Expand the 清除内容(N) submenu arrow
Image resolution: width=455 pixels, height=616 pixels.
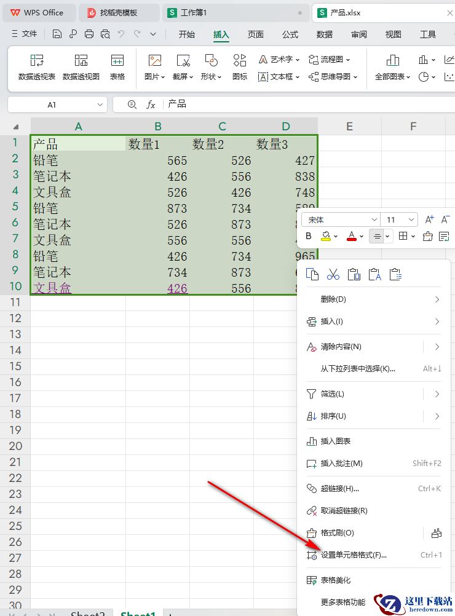(437, 347)
